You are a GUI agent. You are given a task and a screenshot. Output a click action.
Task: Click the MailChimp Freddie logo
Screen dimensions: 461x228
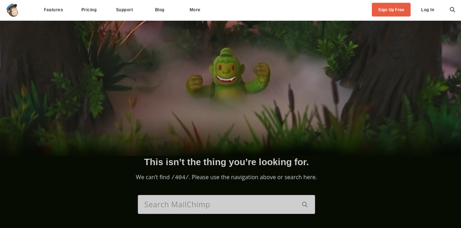pos(12,10)
